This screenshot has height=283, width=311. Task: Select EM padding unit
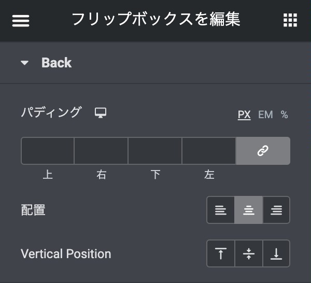pyautogui.click(x=265, y=115)
